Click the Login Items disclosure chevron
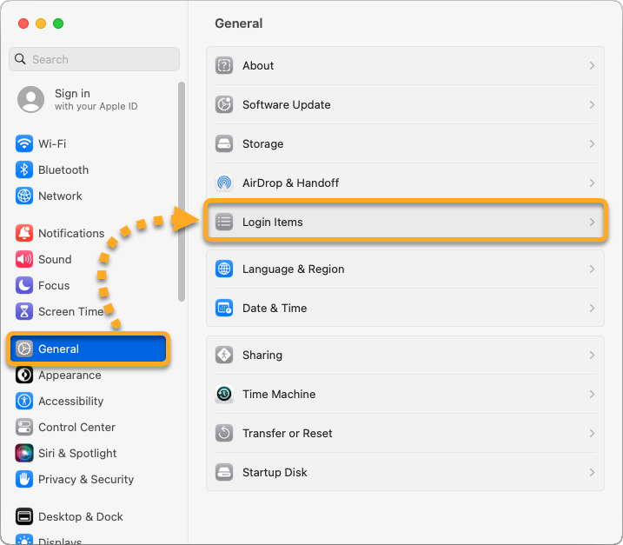Viewport: 623px width, 545px height. pyautogui.click(x=592, y=222)
